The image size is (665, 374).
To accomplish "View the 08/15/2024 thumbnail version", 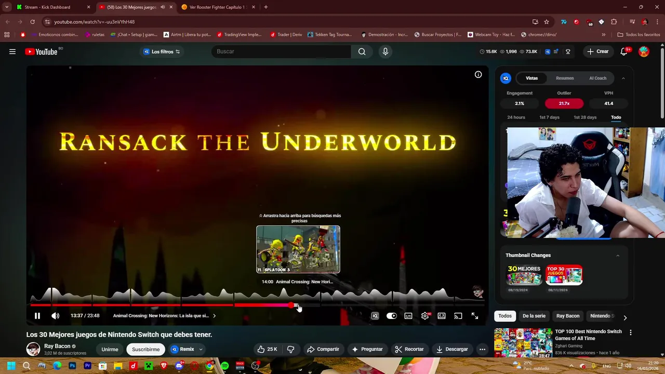I will (524, 275).
